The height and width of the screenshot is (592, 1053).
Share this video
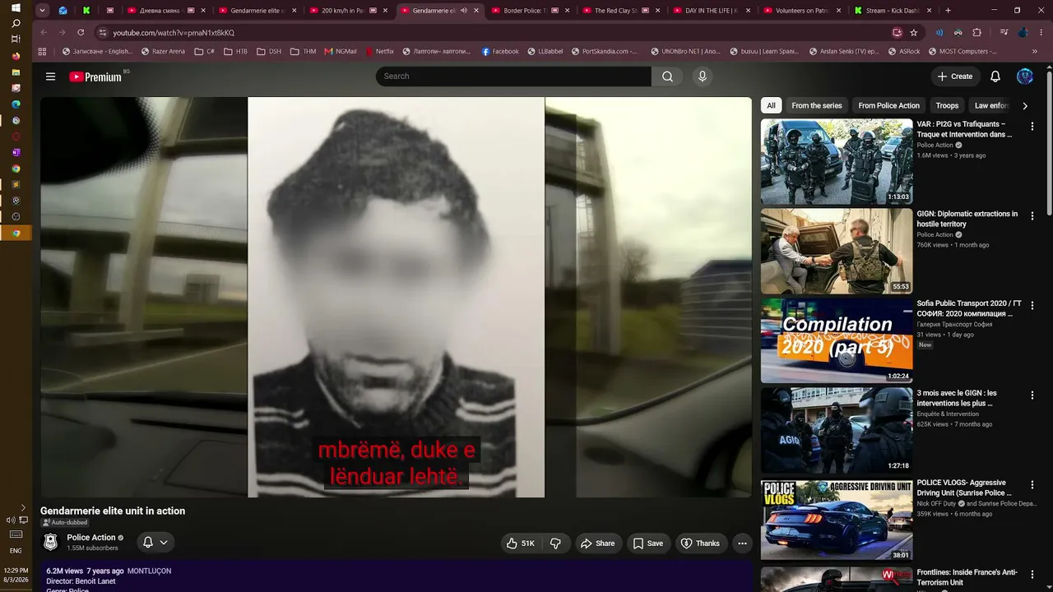[x=597, y=543]
